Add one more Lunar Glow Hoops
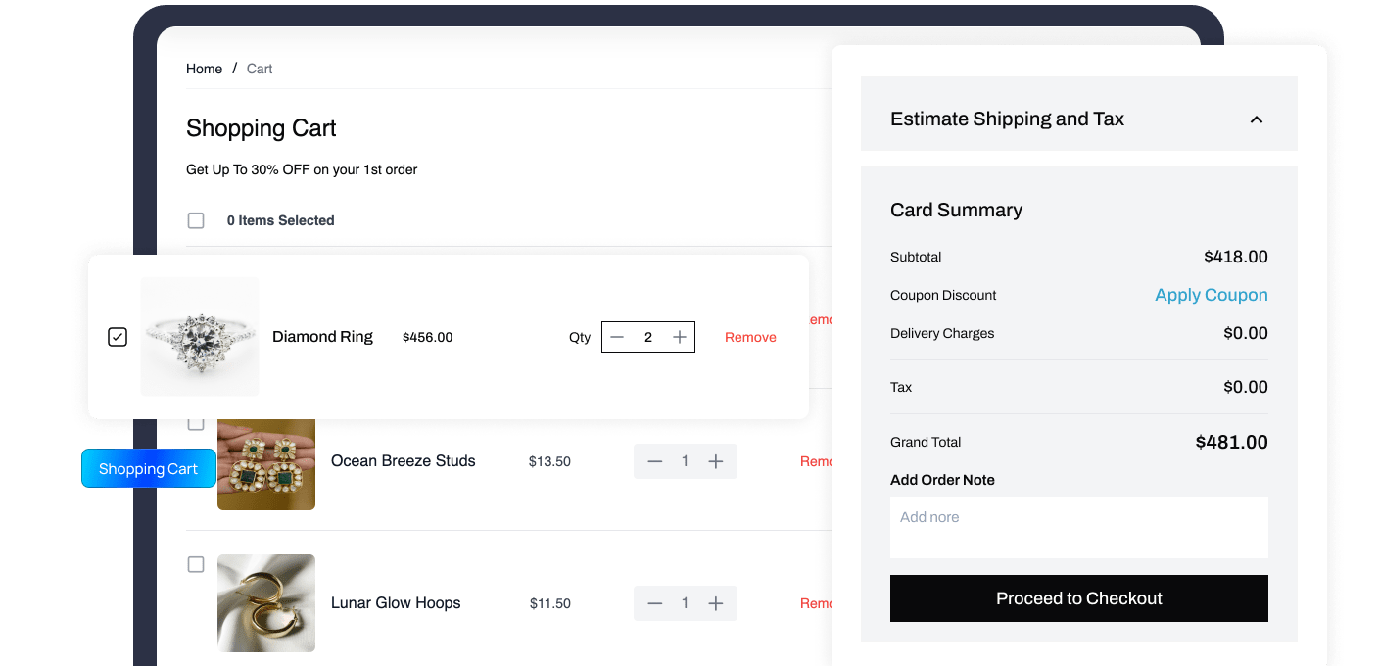Image resolution: width=1379 pixels, height=666 pixels. [x=716, y=603]
